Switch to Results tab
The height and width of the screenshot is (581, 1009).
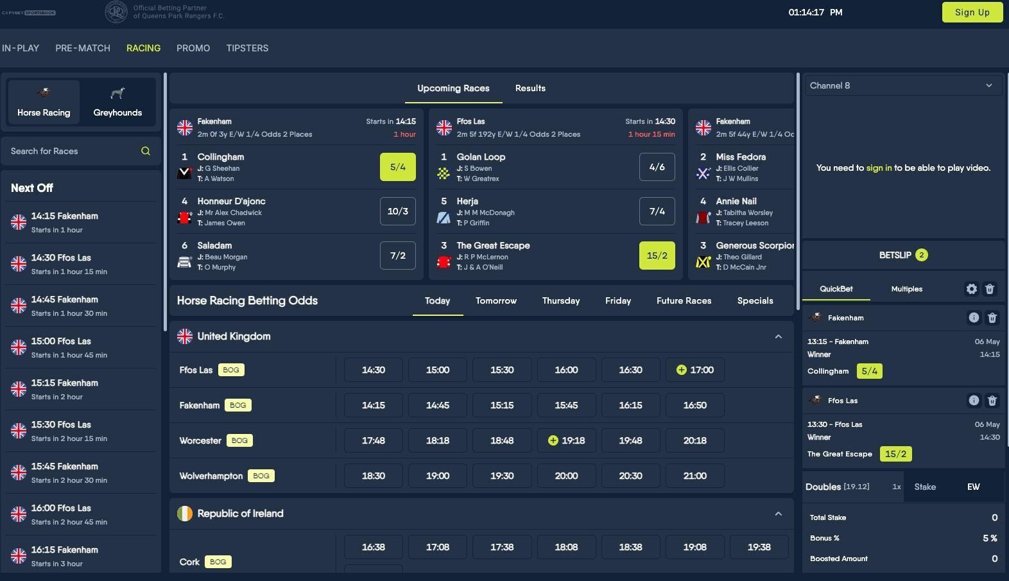click(x=530, y=89)
